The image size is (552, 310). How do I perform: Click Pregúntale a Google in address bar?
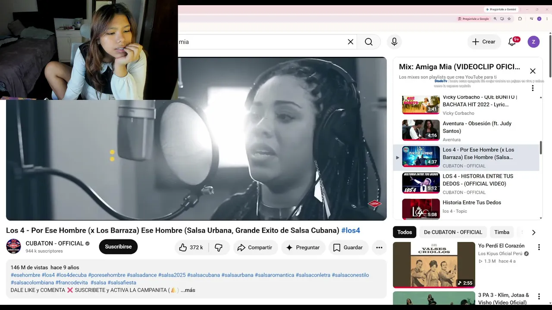coord(474,19)
